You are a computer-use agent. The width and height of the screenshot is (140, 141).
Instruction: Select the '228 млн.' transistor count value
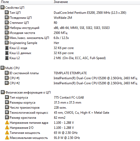60,108
